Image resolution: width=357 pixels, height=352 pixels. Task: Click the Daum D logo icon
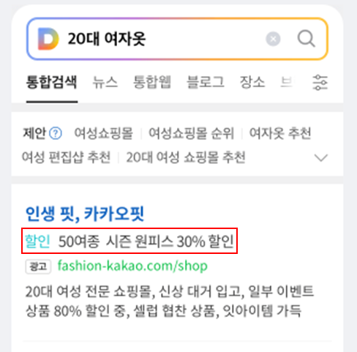click(x=48, y=39)
